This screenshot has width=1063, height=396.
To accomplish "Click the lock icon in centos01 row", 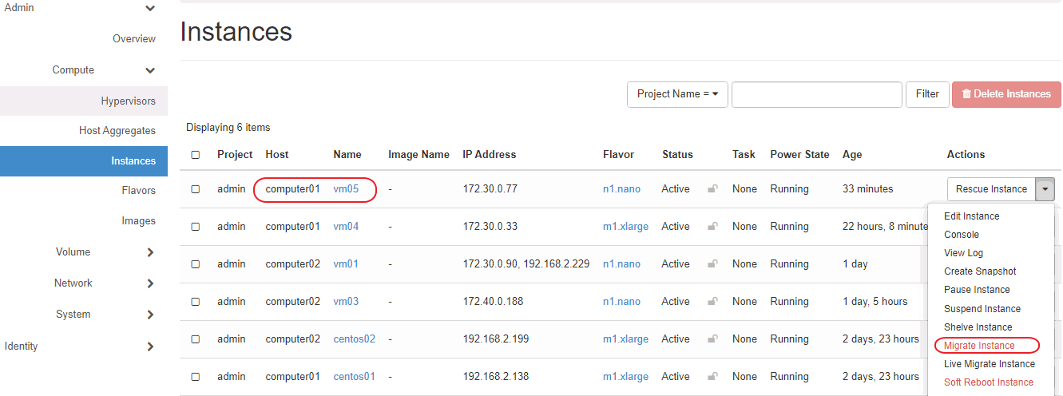I will coord(712,377).
